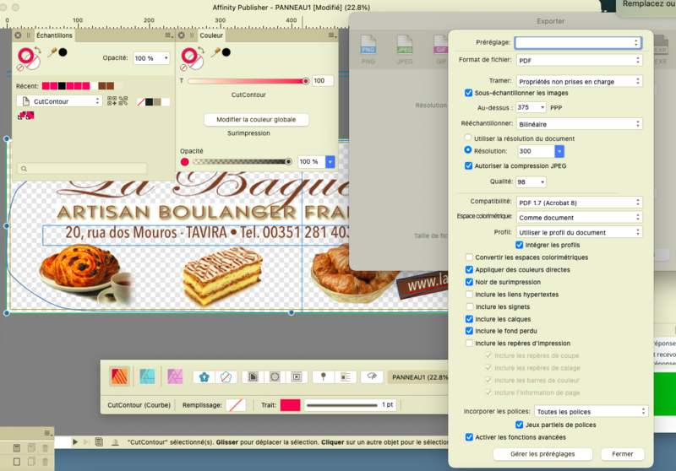Swap fill and stroke in Échantillons panel

tap(37, 51)
